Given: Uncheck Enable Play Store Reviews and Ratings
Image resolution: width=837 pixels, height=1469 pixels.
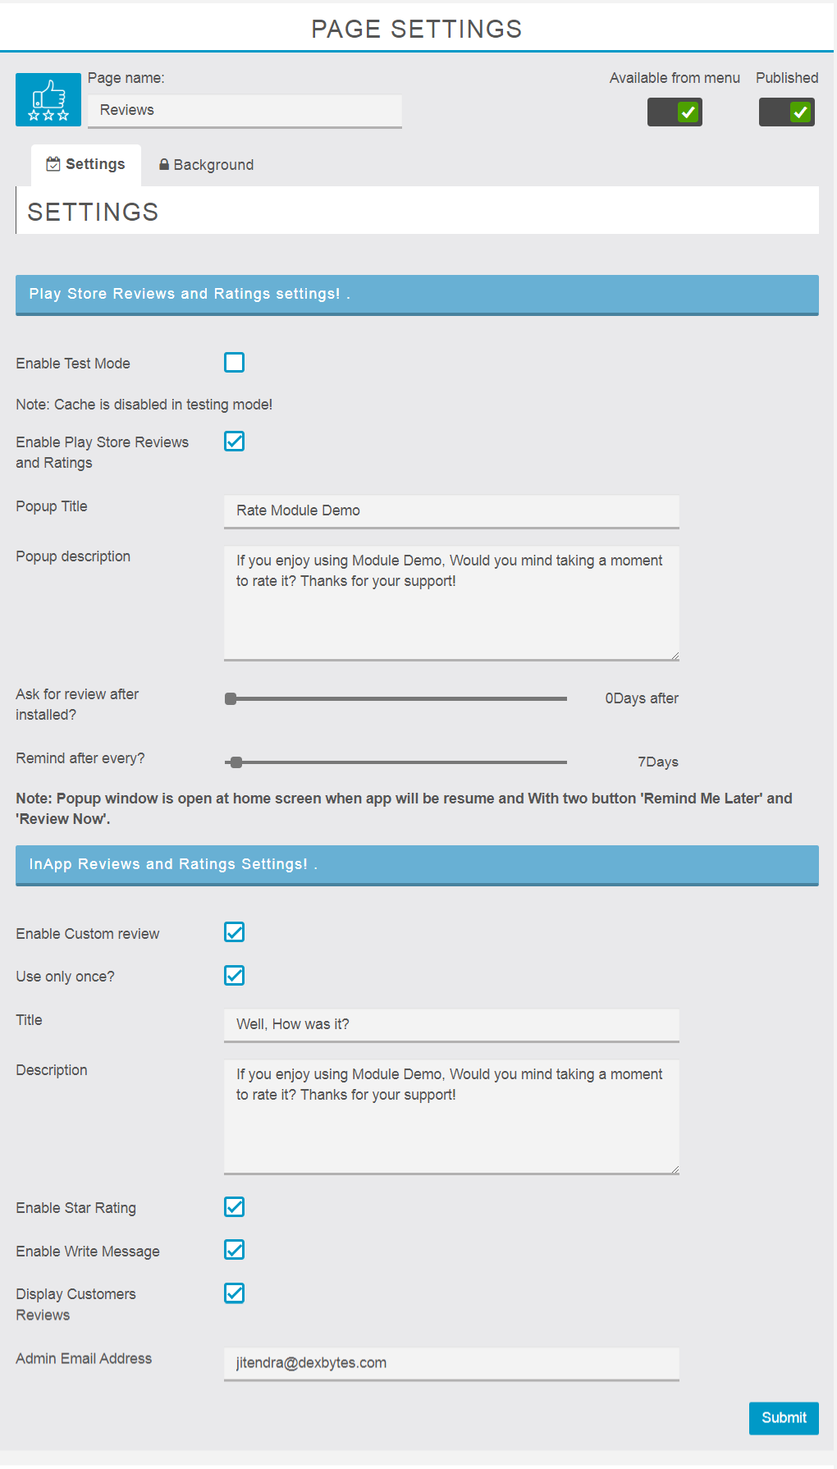Looking at the screenshot, I should pyautogui.click(x=235, y=442).
